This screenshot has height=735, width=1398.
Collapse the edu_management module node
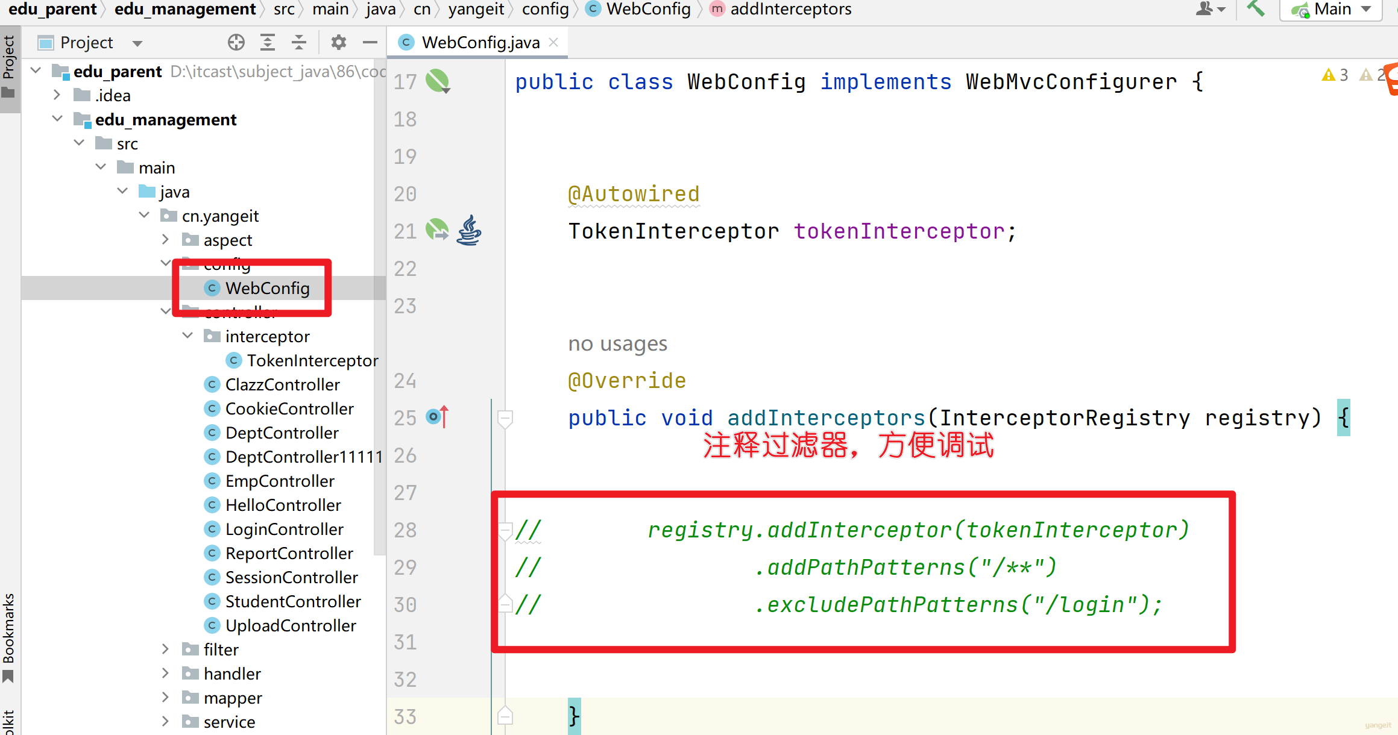57,119
